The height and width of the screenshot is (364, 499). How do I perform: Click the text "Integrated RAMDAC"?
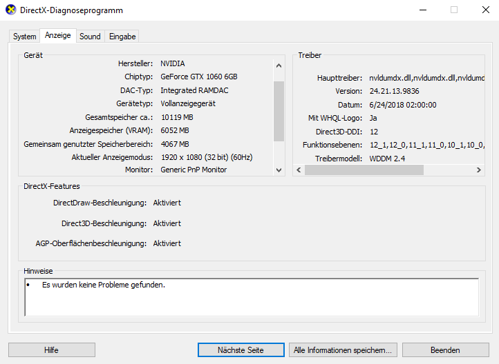pyautogui.click(x=194, y=90)
